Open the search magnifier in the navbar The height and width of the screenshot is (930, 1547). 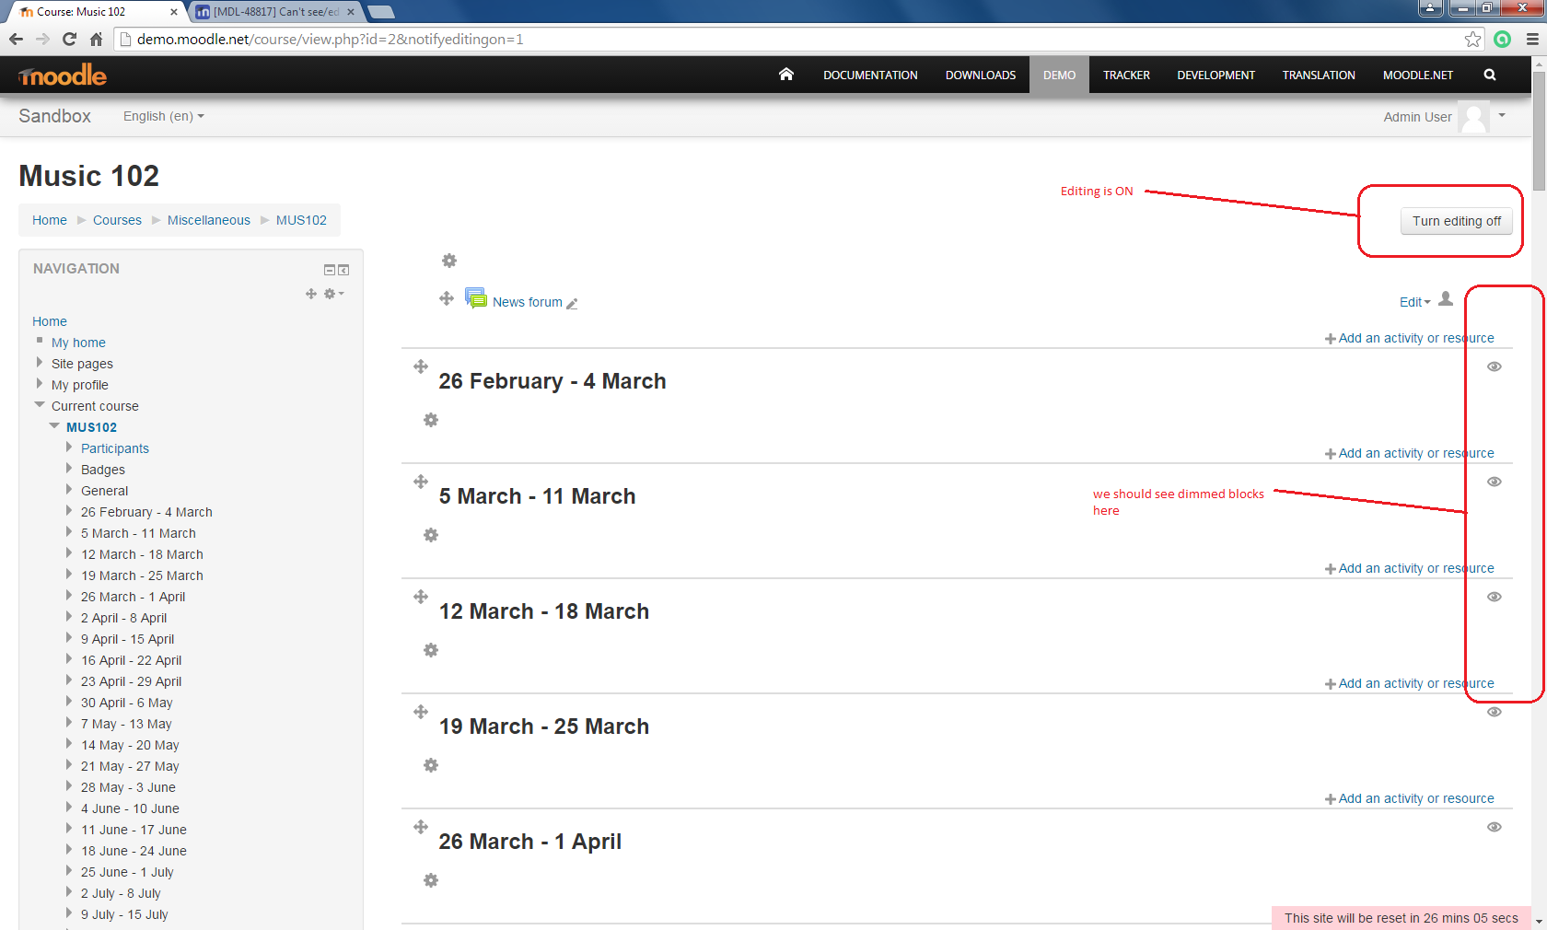pos(1490,75)
